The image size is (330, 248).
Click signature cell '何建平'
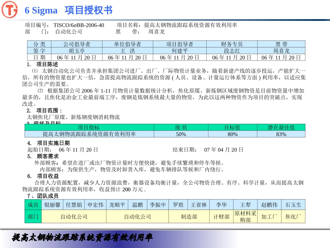click(x=180, y=51)
